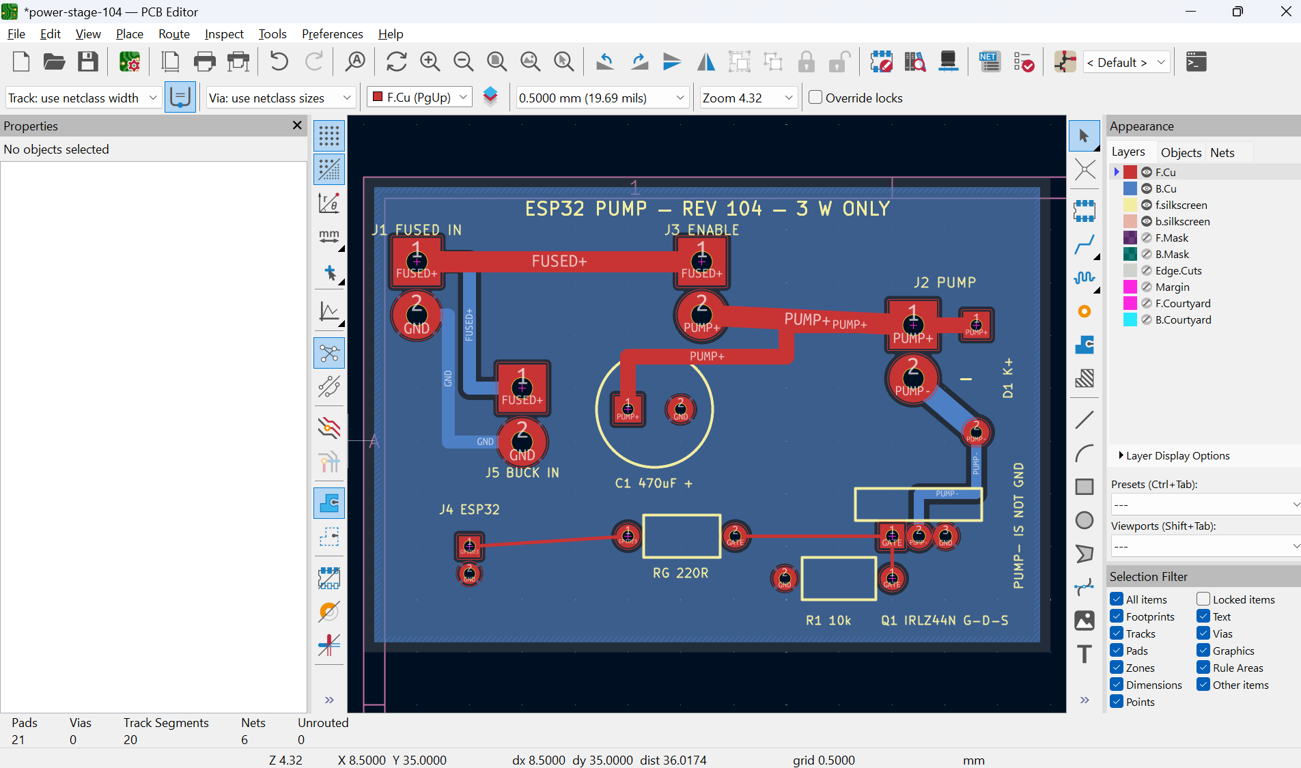Click the Margin magenta color swatch
This screenshot has height=768, width=1301.
click(x=1130, y=287)
